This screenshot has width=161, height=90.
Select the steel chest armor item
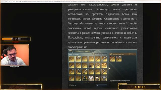(x=104, y=78)
